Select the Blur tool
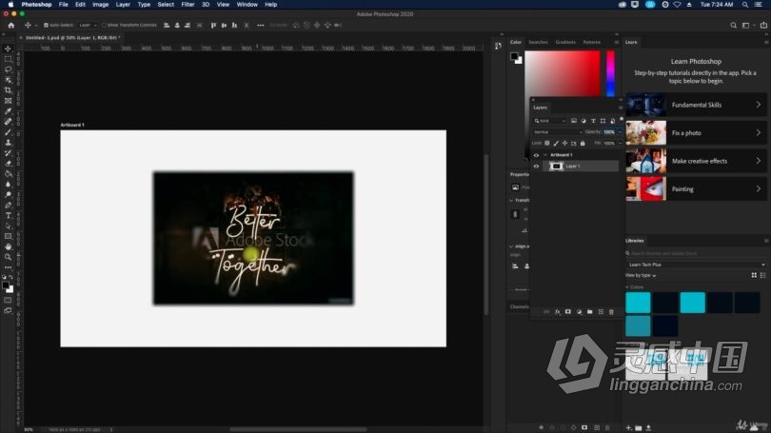 coord(8,184)
